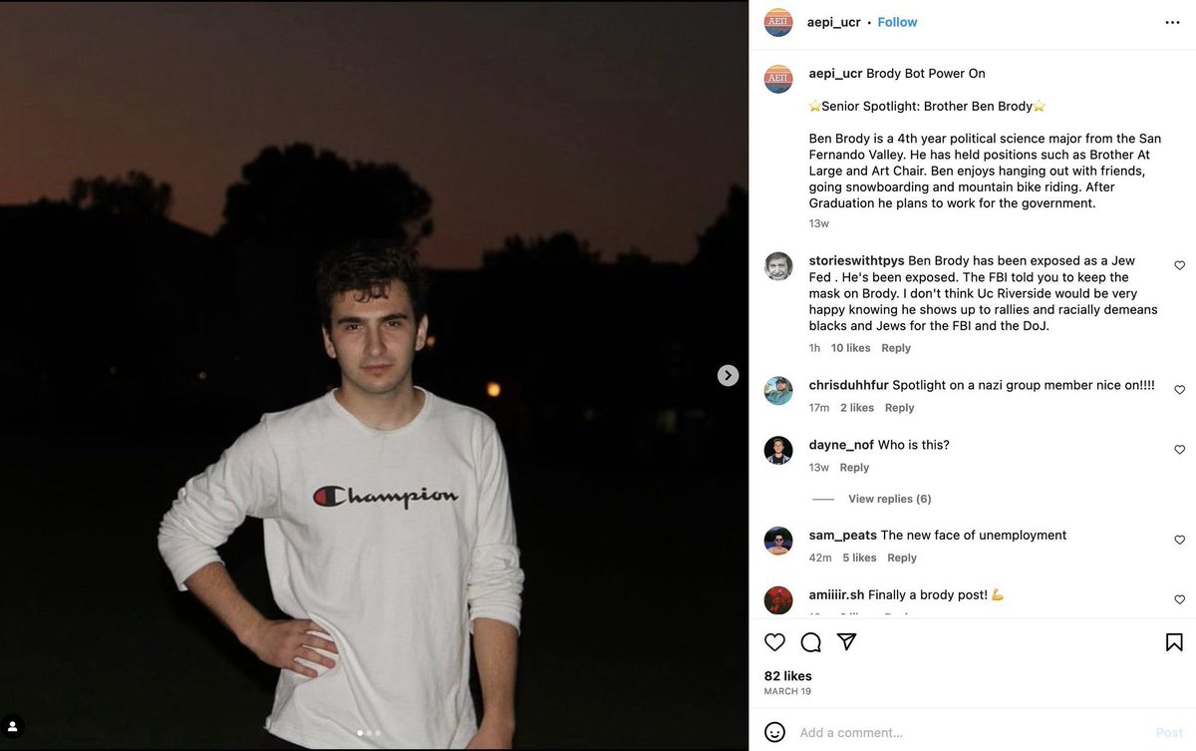Open aepi_ucr profile avatar in header
This screenshot has height=751, width=1196.
tap(778, 22)
